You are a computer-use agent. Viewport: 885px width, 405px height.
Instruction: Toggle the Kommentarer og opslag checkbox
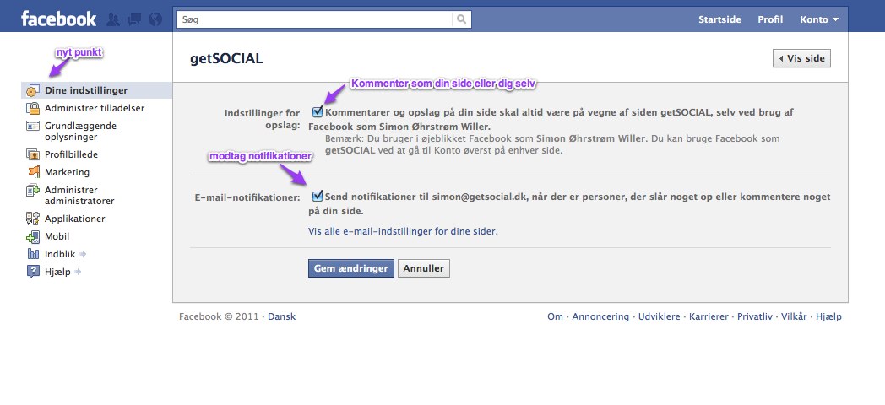click(318, 111)
